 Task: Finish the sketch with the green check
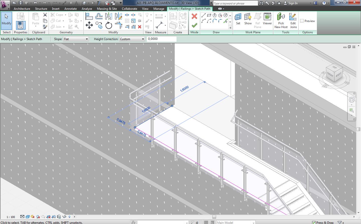[194, 25]
